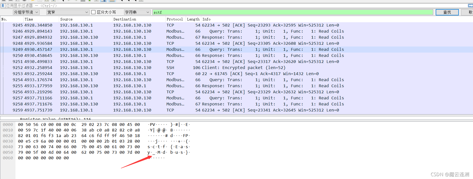Select packet 9250 at time 4930.458645
Screen dimensions: 473x179
click(x=236, y=56)
